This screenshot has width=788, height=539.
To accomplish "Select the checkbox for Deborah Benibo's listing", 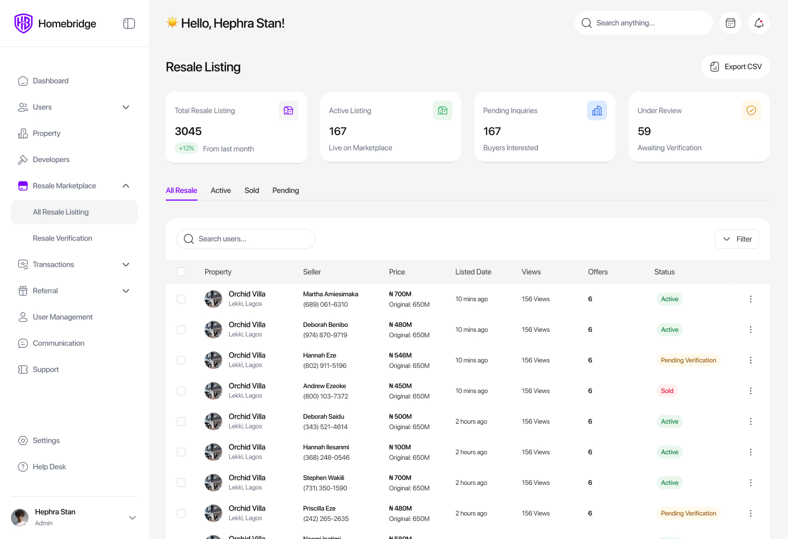I will 181,330.
